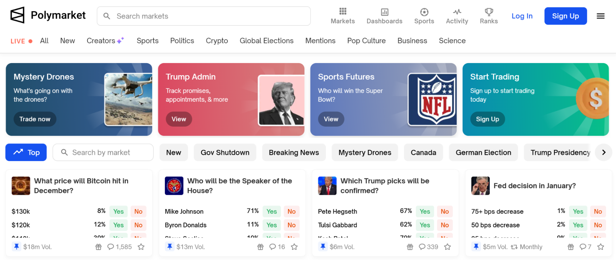Bookmark the Fed decision market star
Viewport: 616px width, 260px height.
(601, 247)
